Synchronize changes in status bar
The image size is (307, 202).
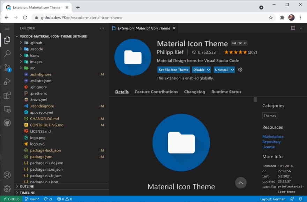tap(48, 199)
